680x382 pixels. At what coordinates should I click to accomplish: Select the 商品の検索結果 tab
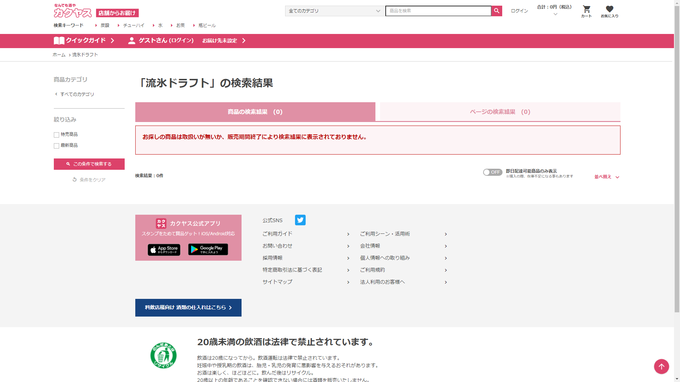(255, 112)
